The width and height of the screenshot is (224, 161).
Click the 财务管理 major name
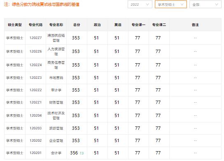click(56, 102)
